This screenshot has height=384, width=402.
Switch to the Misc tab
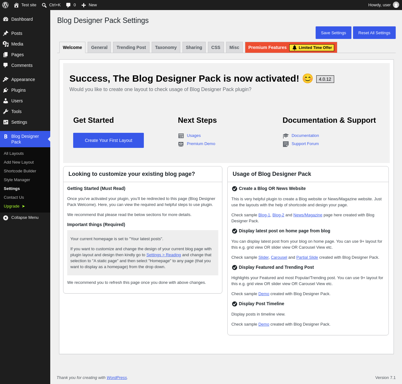(x=234, y=47)
